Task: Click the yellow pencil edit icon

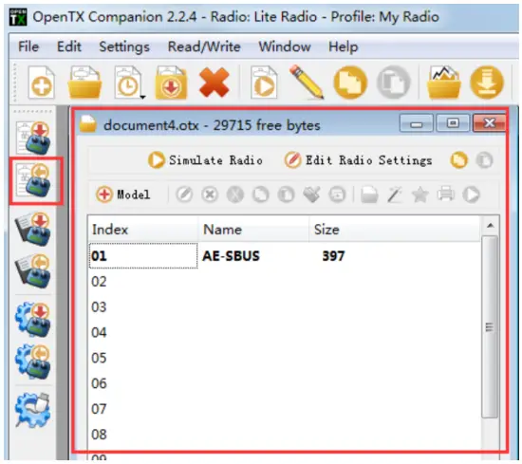Action: click(307, 82)
